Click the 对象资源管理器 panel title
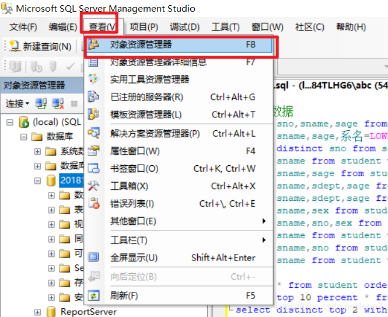This screenshot has height=317, width=388. (34, 85)
